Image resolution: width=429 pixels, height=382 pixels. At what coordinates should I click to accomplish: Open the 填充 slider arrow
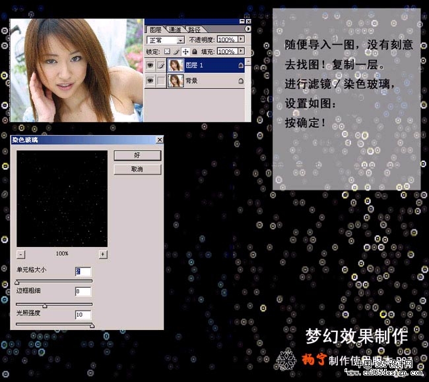(x=241, y=51)
